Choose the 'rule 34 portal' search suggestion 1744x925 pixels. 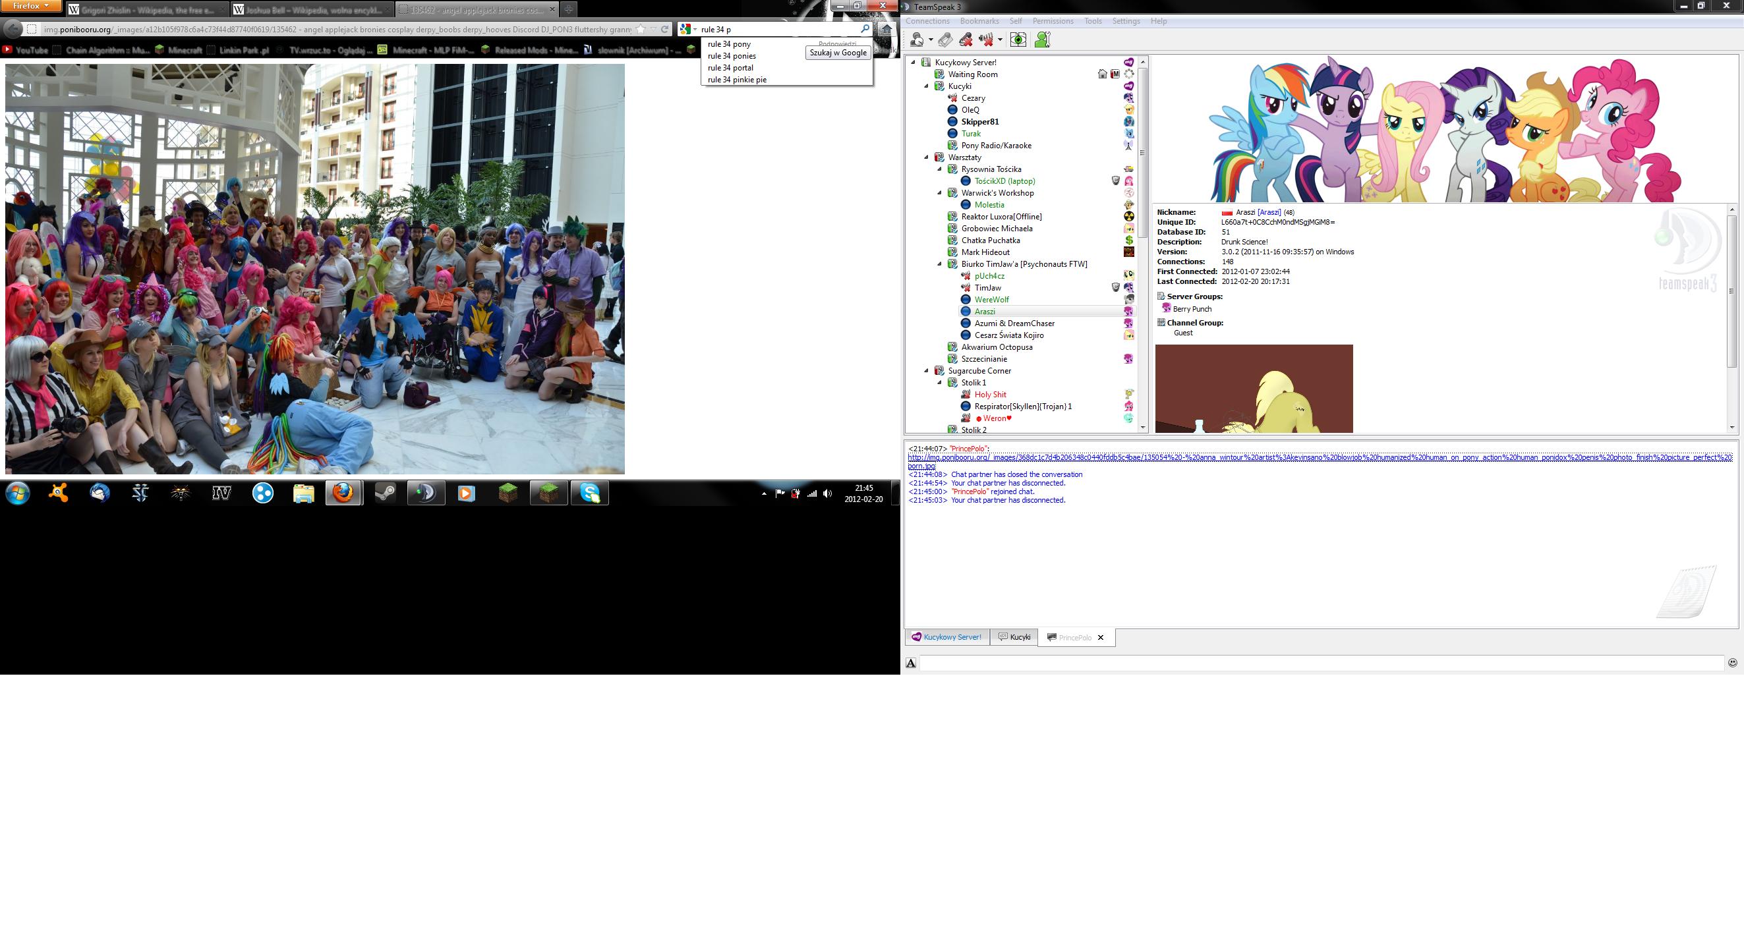(x=730, y=68)
